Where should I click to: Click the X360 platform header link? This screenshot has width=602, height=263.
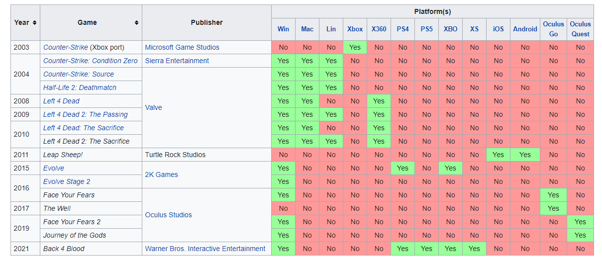(x=379, y=29)
